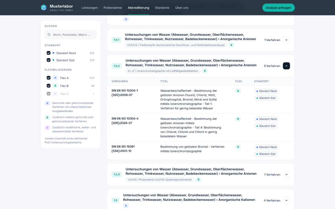Click the DIN EN ISO 10304-1 (D20):2009-07 text
The image size is (335, 209).
[125, 93]
